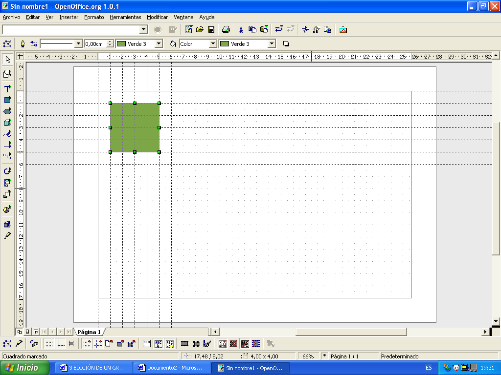
Task: Activate the Rotate tool
Action: point(7,171)
